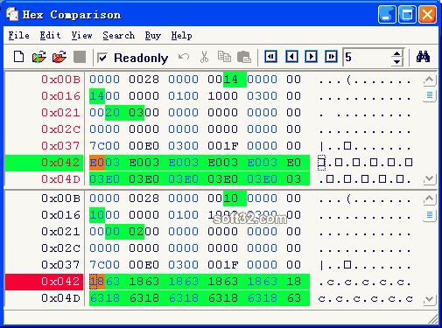Click the New file icon
442x328 pixels.
[x=19, y=57]
